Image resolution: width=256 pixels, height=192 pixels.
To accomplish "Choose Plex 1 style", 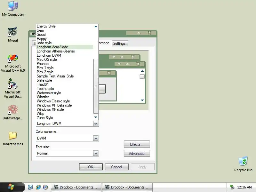I will (x=65, y=68).
